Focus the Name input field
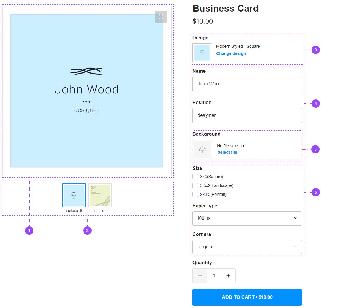The width and height of the screenshot is (353, 308). pos(247,84)
